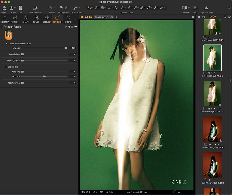232x195 pixels.
Task: Show the Grid overlay
Action: pyautogui.click(x=195, y=8)
